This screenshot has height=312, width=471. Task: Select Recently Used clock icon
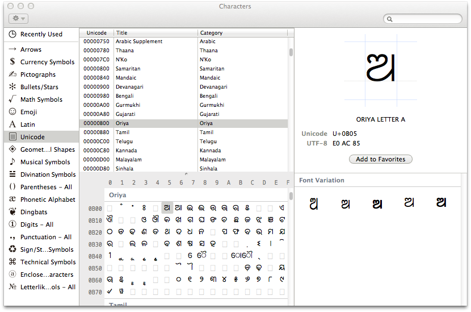pos(12,34)
